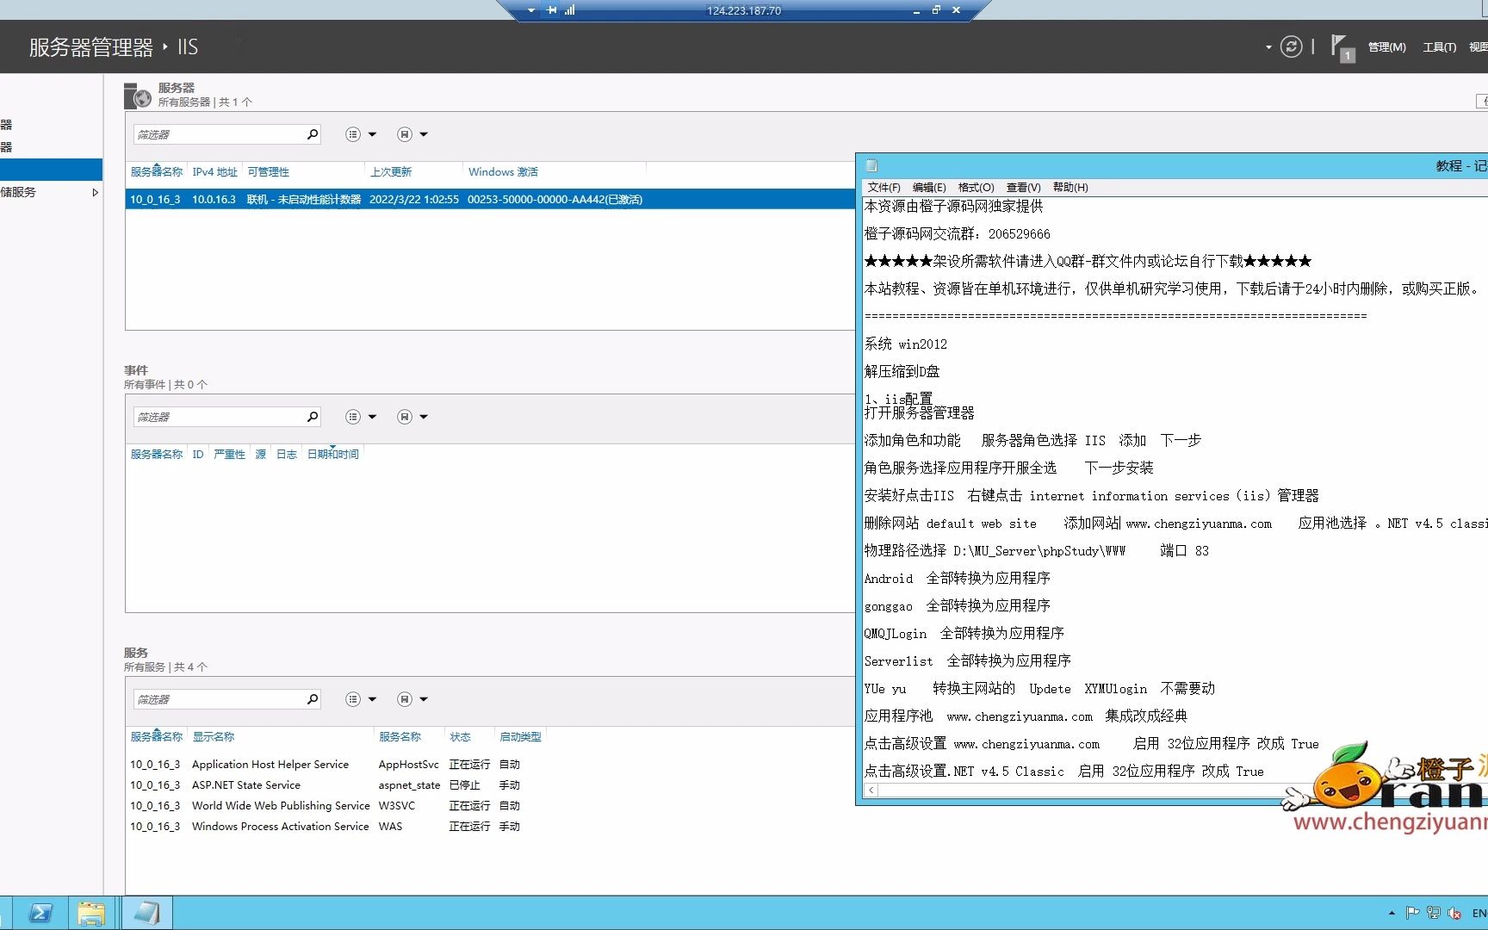This screenshot has width=1488, height=930.
Task: Click the Notepad title bar document icon
Action: click(871, 165)
